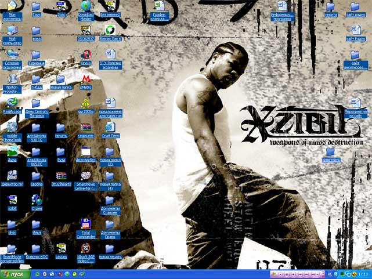Open the Конкурс КОС folder

[36, 249]
